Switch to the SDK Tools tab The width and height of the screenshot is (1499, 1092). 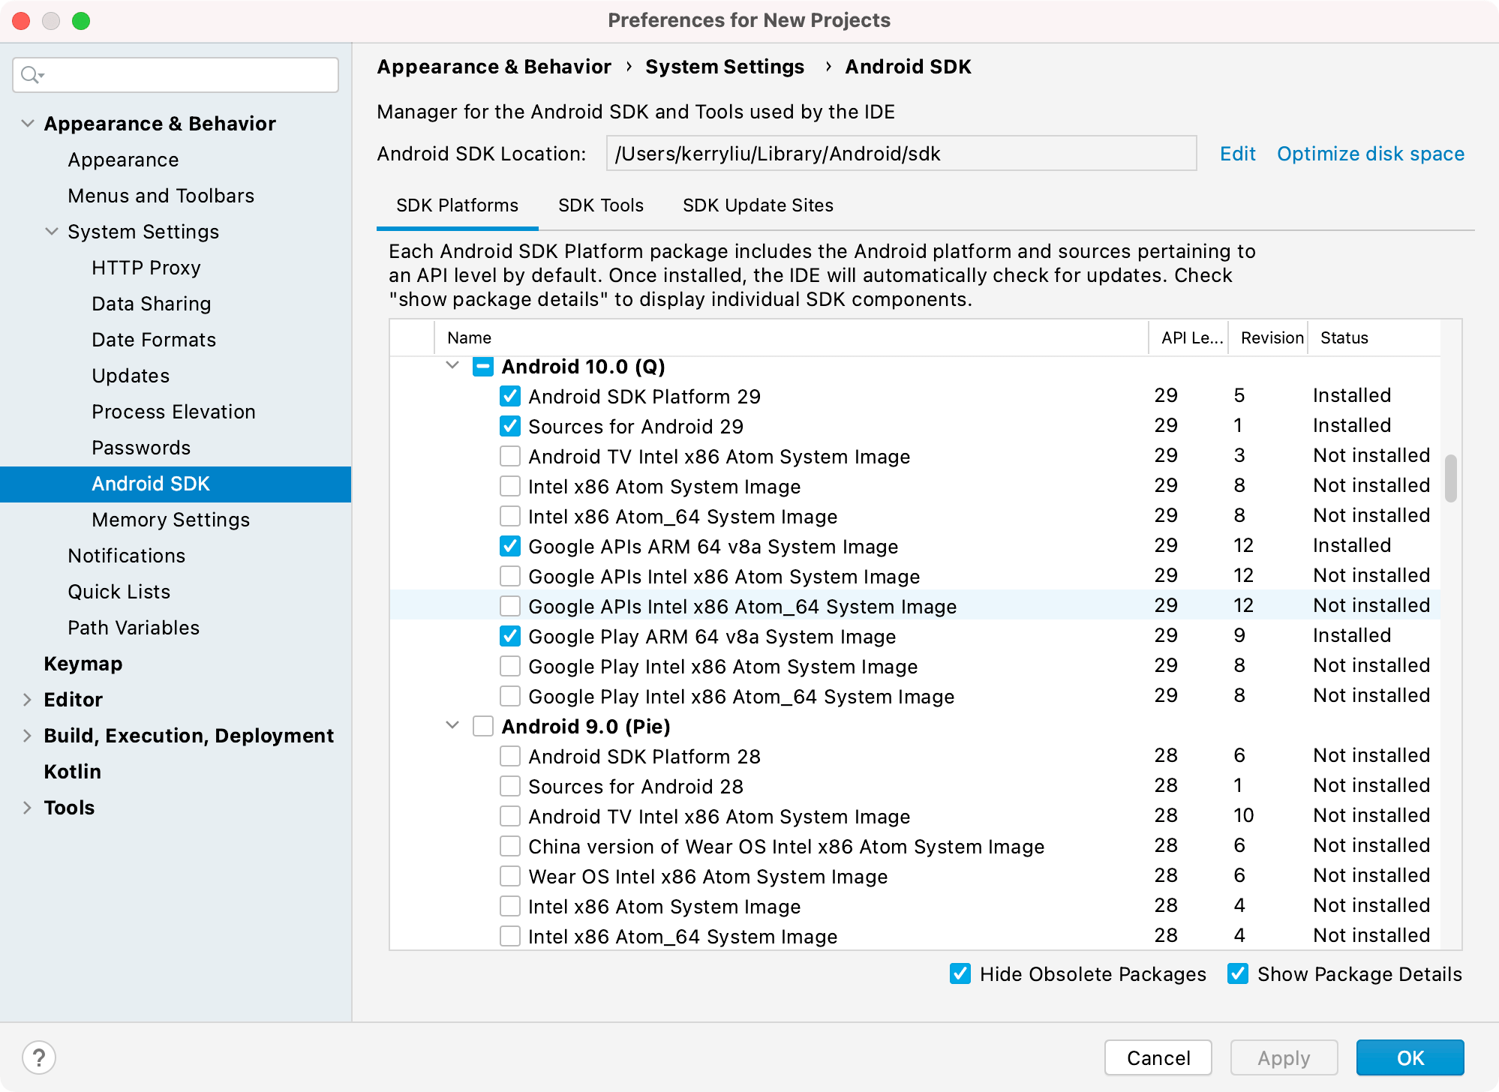[x=601, y=205]
